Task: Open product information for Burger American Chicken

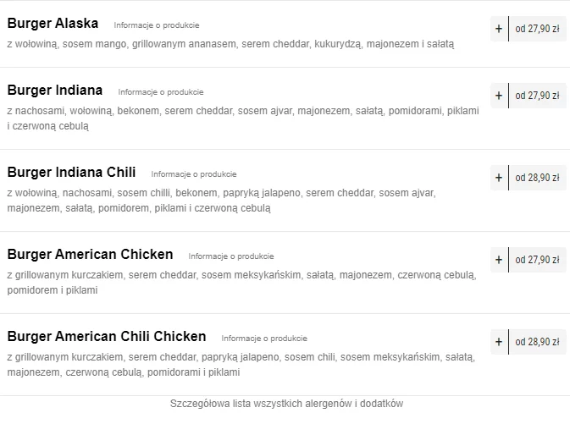Action: point(231,256)
